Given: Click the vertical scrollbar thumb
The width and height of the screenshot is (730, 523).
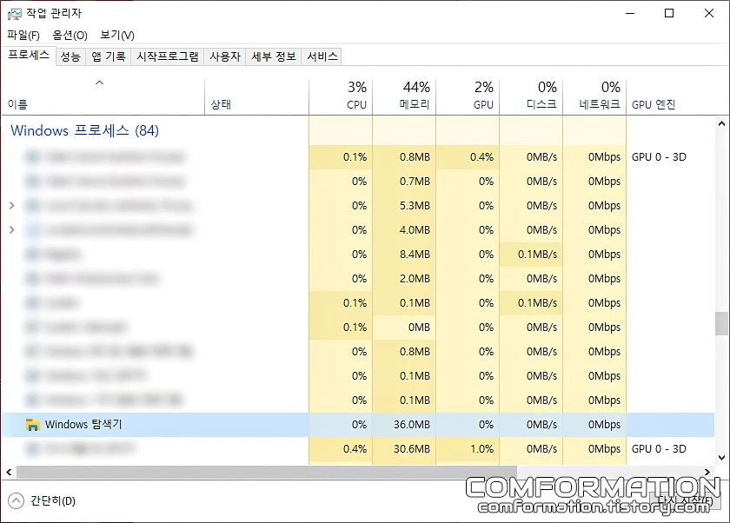Looking at the screenshot, I should (x=721, y=323).
